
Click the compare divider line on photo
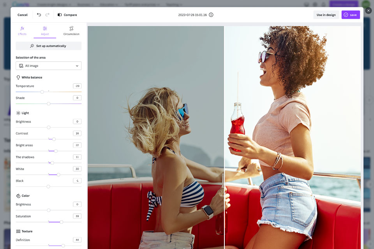[x=224, y=137]
